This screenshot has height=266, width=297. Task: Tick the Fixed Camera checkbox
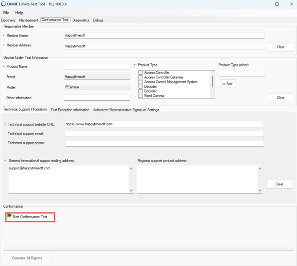click(141, 96)
